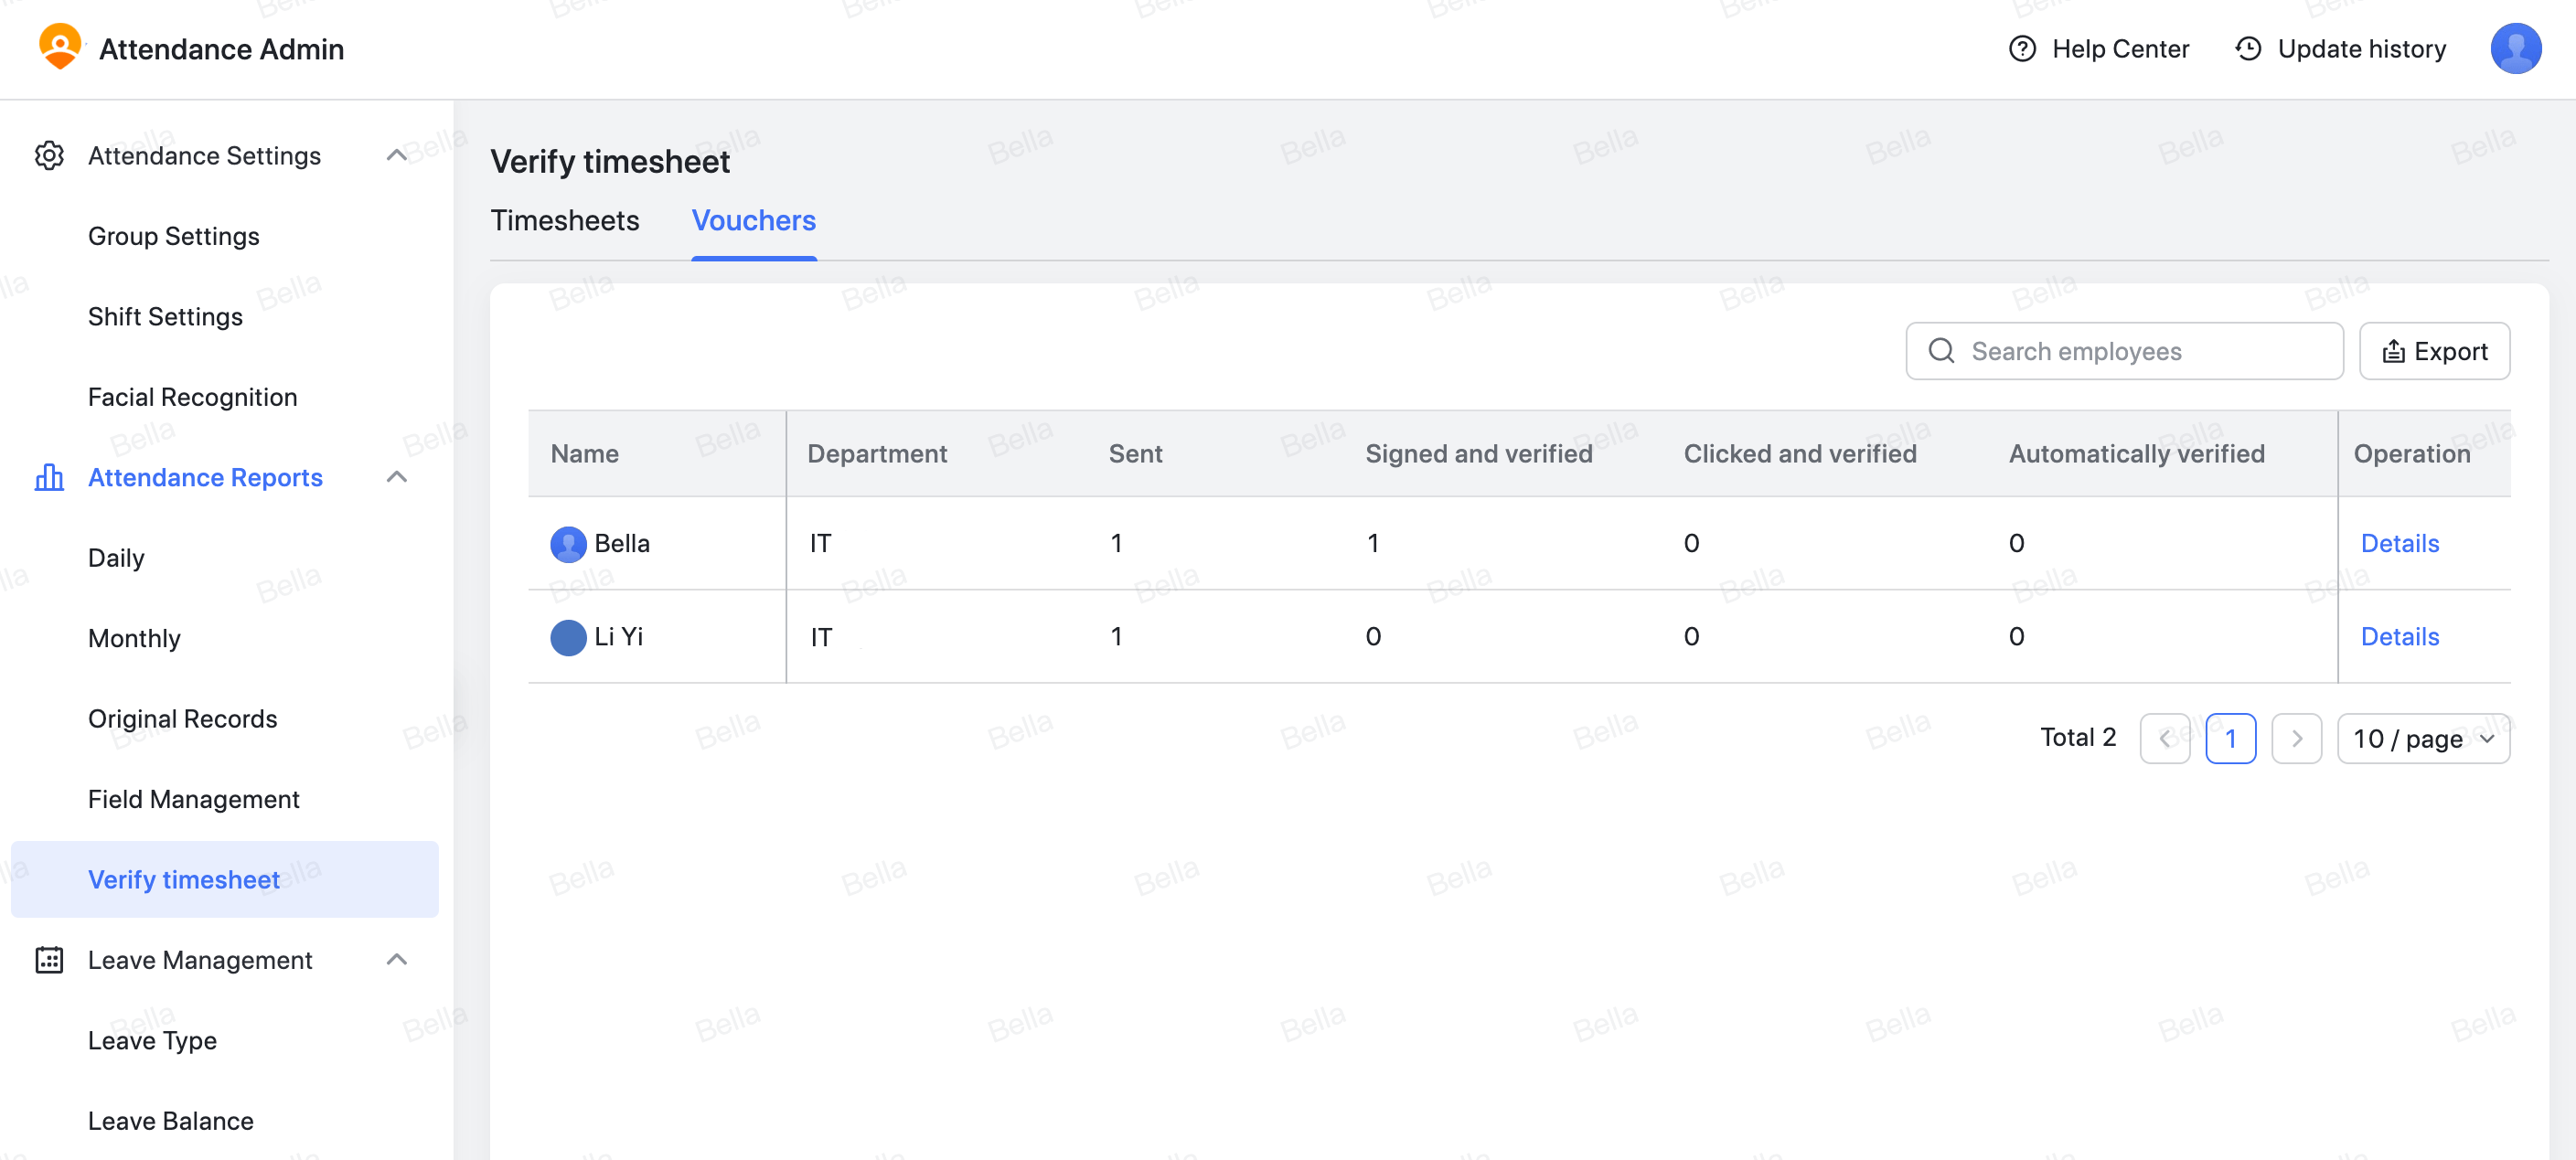Click the Verify timesheet page heading

pos(610,162)
